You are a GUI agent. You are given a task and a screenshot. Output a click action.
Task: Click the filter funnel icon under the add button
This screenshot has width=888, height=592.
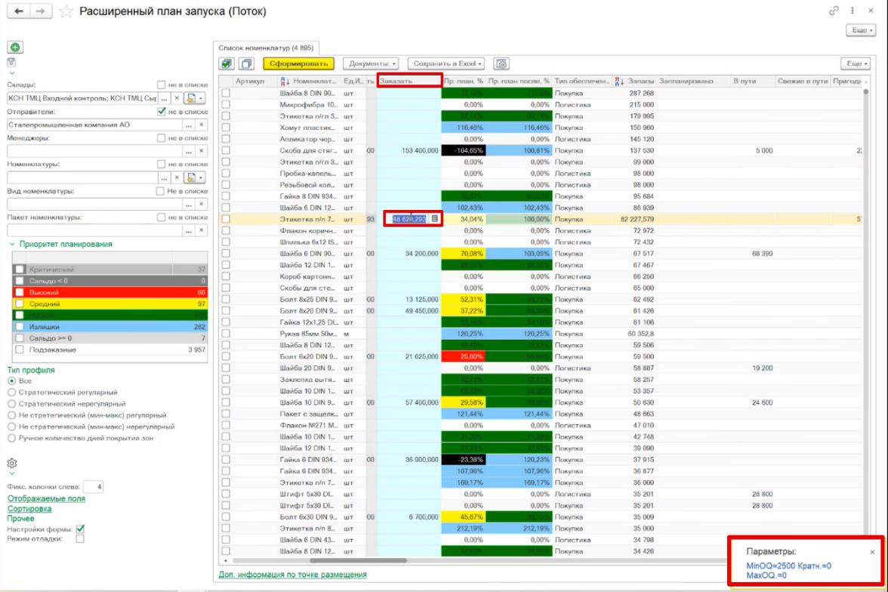click(x=11, y=63)
